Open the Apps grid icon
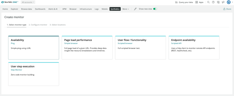This screenshot has width=234, height=96. (197, 2)
